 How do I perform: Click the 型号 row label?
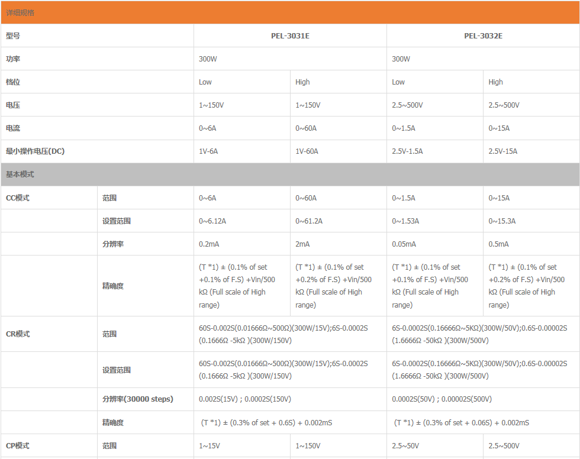(x=13, y=35)
